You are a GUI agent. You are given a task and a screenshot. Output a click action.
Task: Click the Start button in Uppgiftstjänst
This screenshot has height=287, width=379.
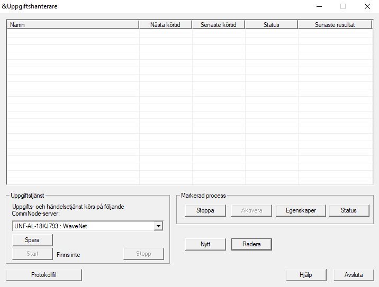click(32, 254)
